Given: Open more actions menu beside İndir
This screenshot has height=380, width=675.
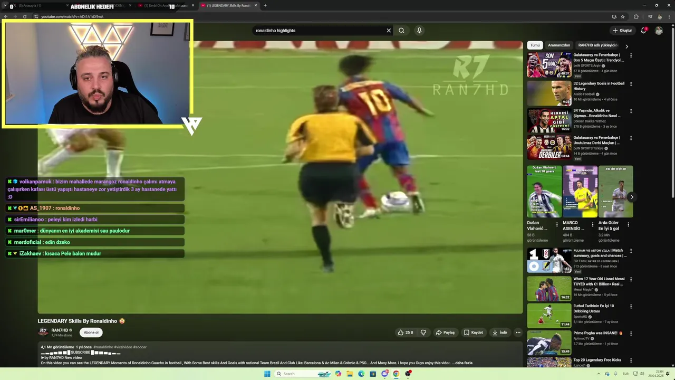Looking at the screenshot, I should (x=518, y=332).
